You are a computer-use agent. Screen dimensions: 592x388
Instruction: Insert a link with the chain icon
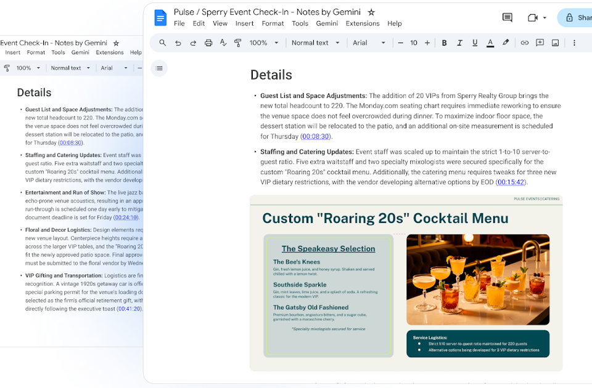tap(524, 43)
